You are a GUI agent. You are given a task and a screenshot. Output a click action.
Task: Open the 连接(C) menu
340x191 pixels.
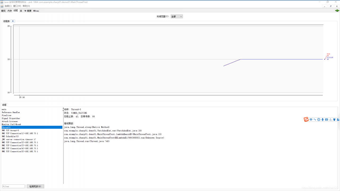8,6
